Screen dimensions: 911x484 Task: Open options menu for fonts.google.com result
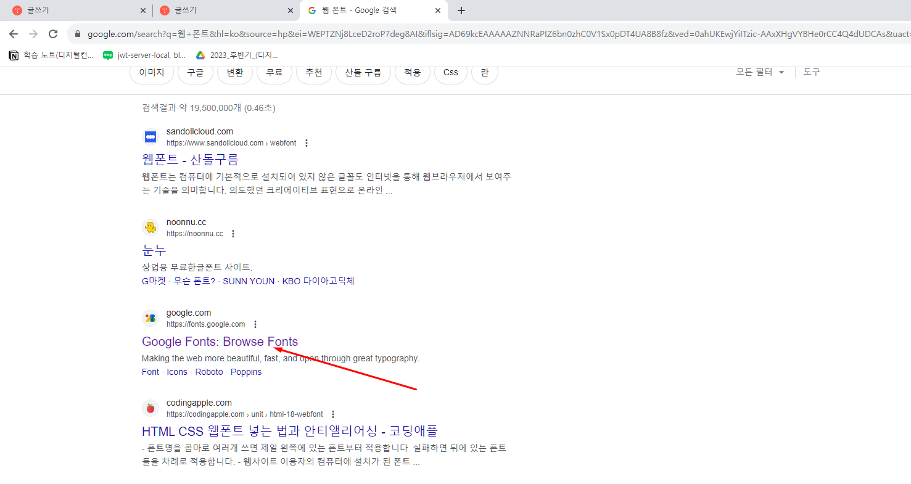coord(255,324)
